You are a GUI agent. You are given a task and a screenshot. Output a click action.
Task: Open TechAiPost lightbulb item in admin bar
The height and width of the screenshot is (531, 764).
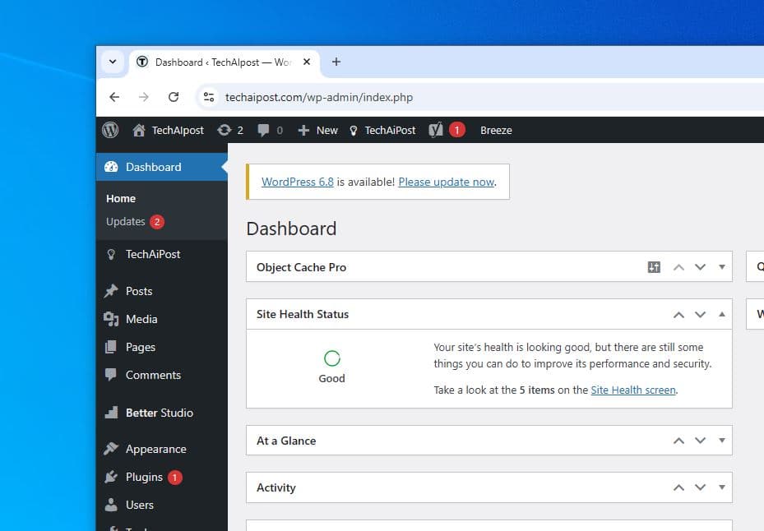point(382,130)
